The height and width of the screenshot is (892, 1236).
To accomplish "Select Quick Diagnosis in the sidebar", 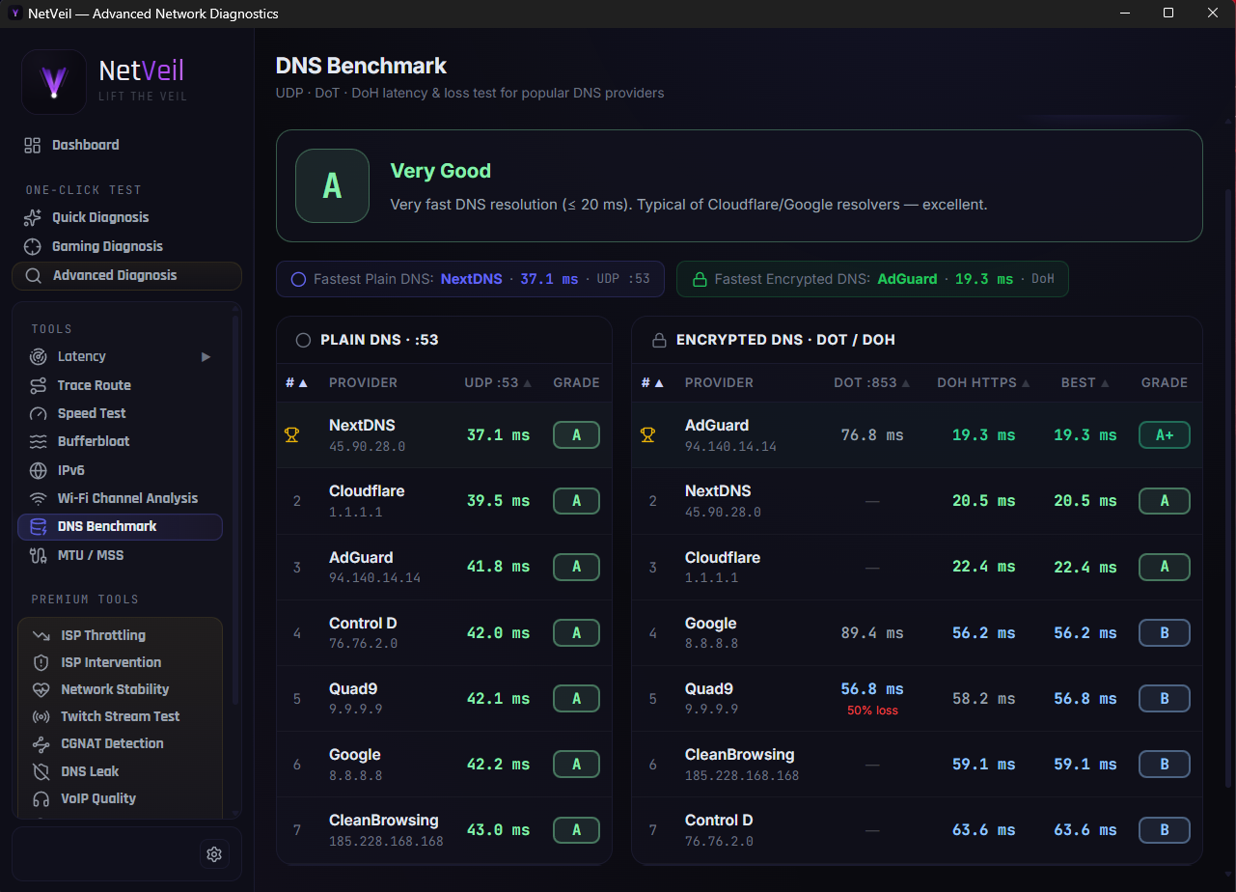I will 126,217.
